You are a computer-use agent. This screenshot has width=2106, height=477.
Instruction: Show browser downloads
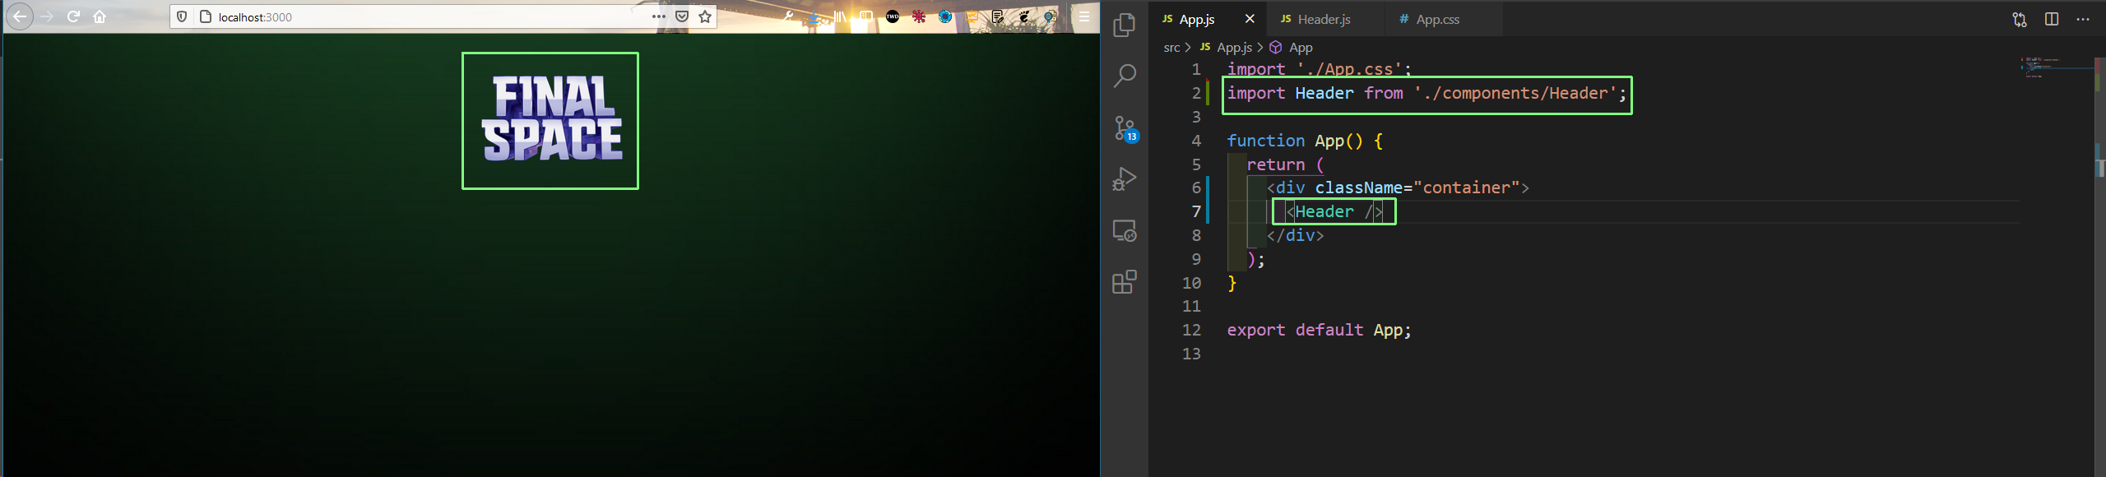(814, 16)
